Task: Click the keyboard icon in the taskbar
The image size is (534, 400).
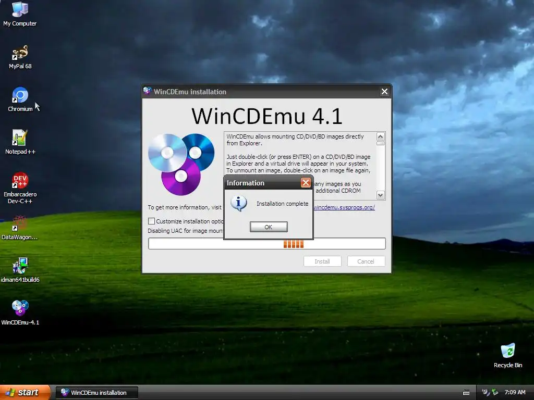Action: 466,393
